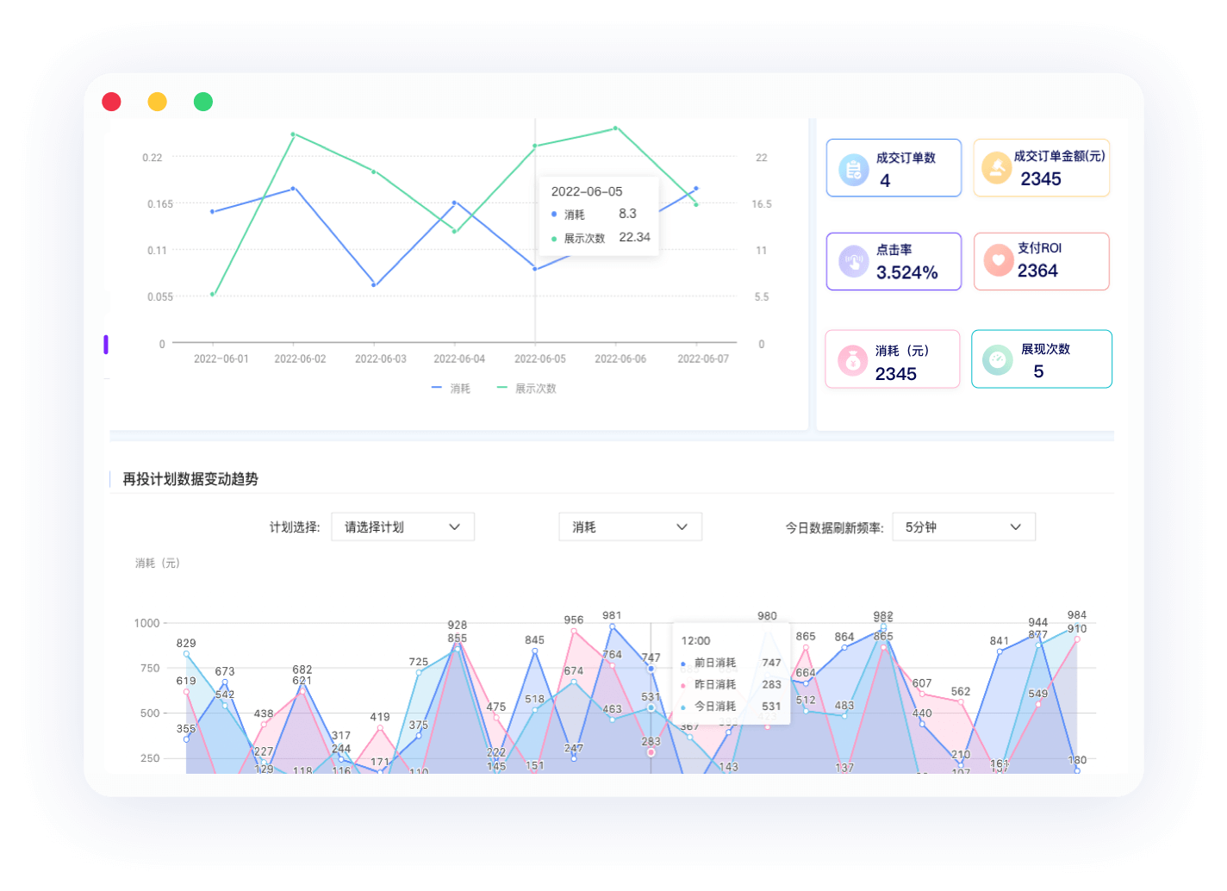Expand the 消耗 metric dropdown
Image resolution: width=1227 pixels, height=891 pixels.
[x=630, y=527]
